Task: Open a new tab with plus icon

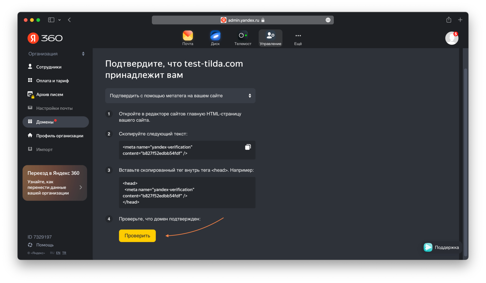Action: point(460,20)
